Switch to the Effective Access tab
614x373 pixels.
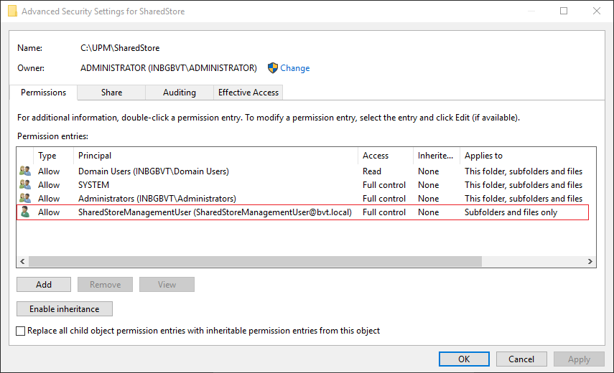click(248, 93)
